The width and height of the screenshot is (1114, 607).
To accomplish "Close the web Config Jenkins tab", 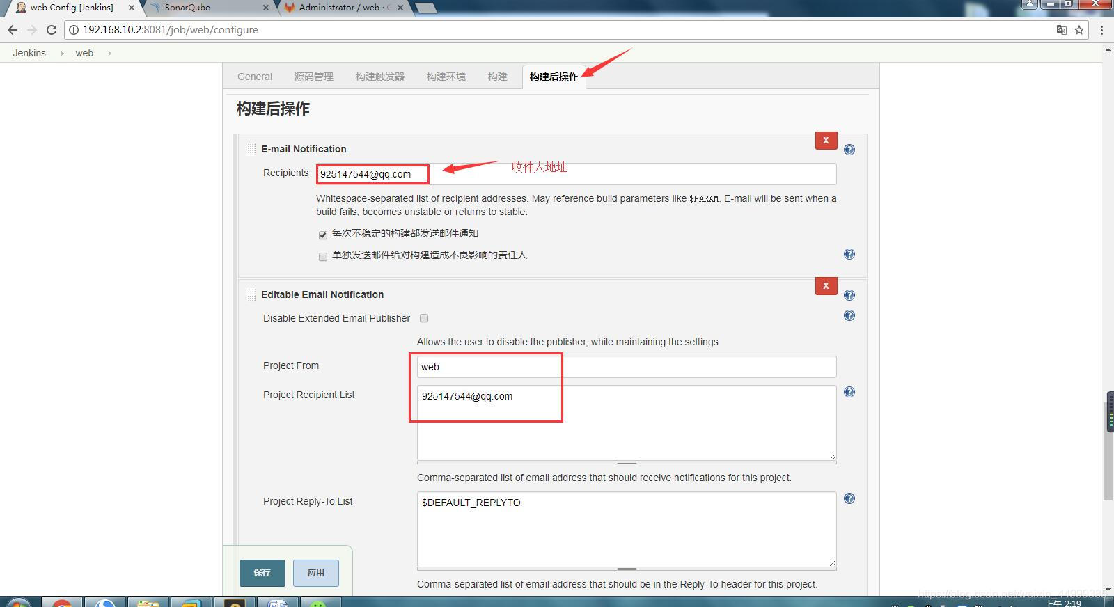I will coord(132,8).
